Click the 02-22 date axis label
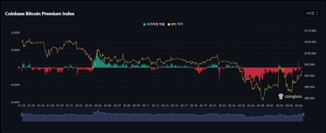Viewport: 326px width, 133px height. coord(222,105)
